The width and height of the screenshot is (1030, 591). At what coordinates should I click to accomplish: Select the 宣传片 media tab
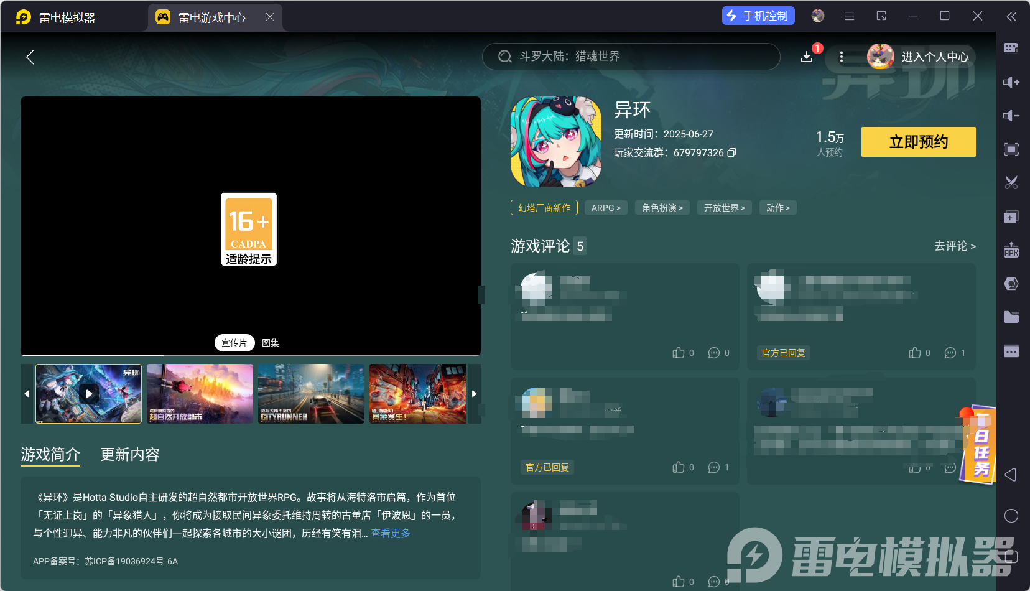(234, 343)
